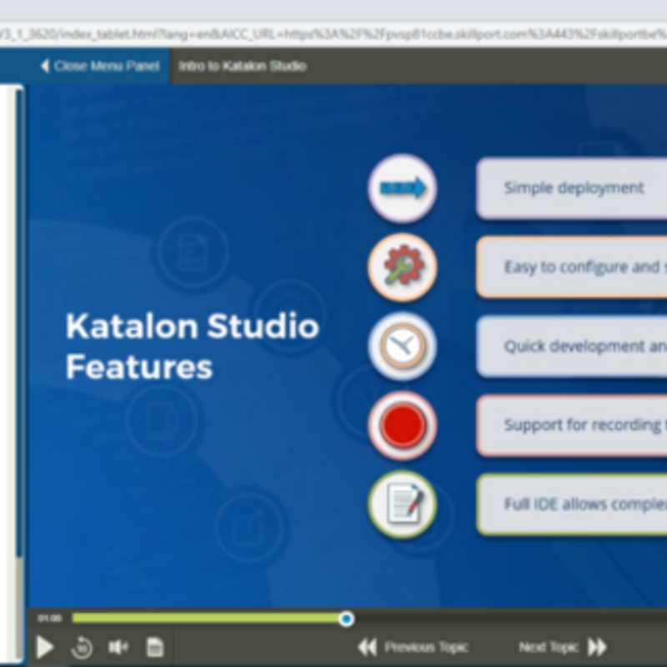Image resolution: width=667 pixels, height=667 pixels.
Task: Click the notepad with pen IDE icon
Action: (403, 504)
